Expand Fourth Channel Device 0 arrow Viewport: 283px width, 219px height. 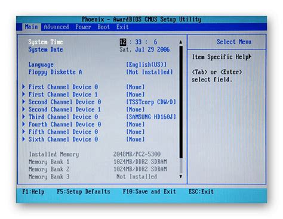click(23, 124)
